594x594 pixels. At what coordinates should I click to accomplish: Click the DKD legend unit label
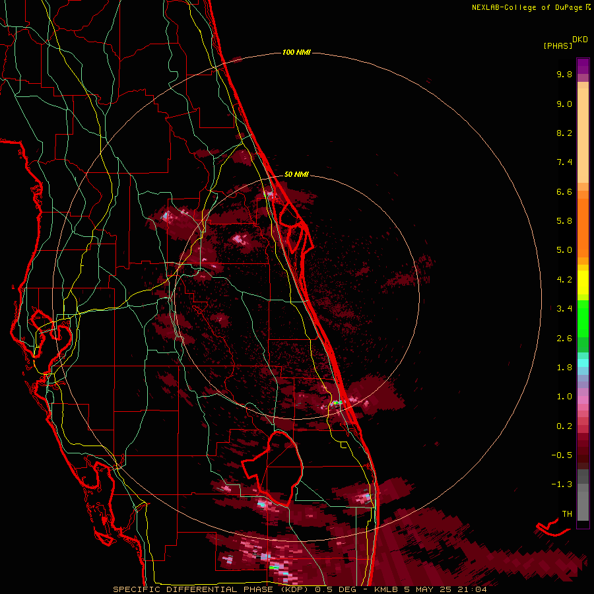580,40
